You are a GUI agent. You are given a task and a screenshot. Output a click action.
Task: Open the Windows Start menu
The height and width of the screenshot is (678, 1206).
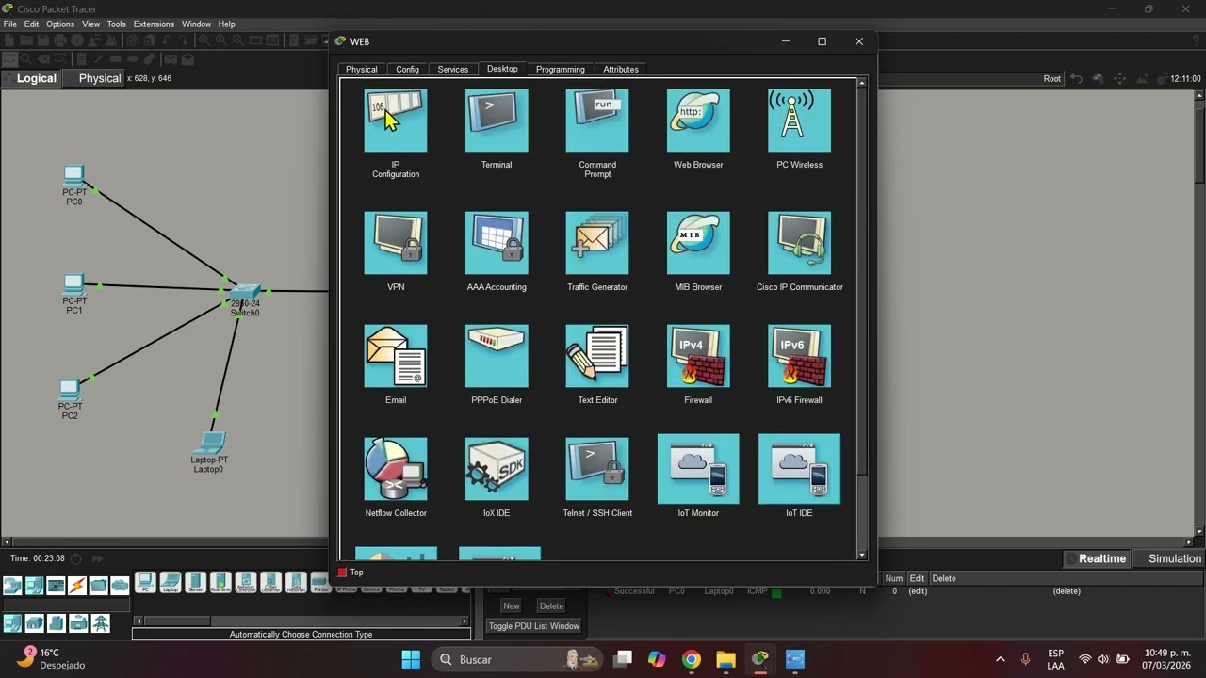tap(411, 659)
